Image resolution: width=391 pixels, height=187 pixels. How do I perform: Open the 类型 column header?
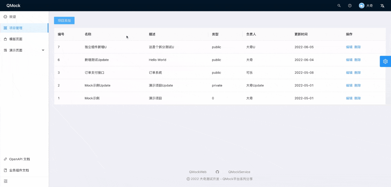pyautogui.click(x=215, y=34)
